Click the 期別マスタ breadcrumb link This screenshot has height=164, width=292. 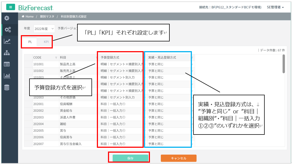coord(47,17)
